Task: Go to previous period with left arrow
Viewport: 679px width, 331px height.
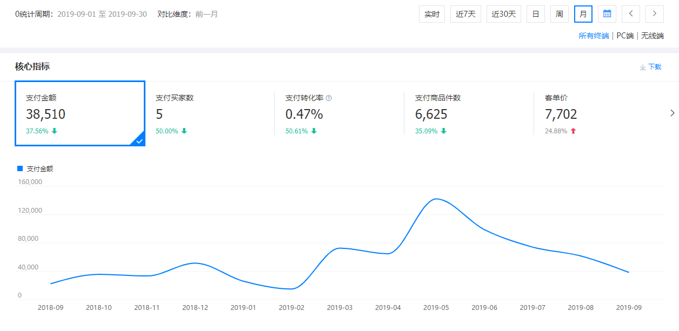Action: pyautogui.click(x=631, y=14)
